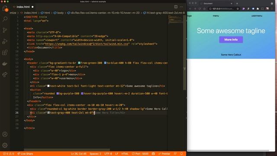Click the feedback icon in status bar

point(175,154)
